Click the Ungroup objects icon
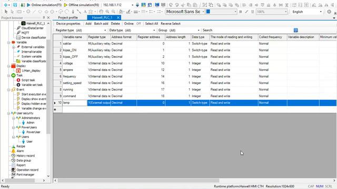 pos(211,5)
